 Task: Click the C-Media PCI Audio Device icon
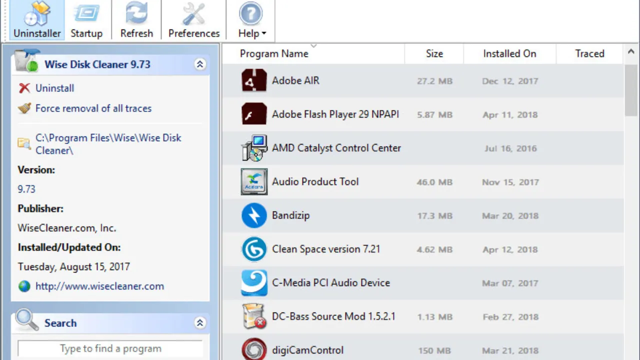[x=254, y=282]
